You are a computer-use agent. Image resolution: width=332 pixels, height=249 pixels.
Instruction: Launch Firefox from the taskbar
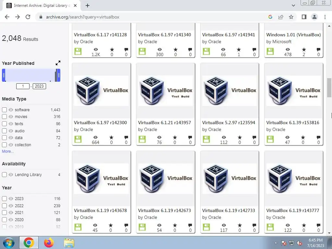coord(49,243)
